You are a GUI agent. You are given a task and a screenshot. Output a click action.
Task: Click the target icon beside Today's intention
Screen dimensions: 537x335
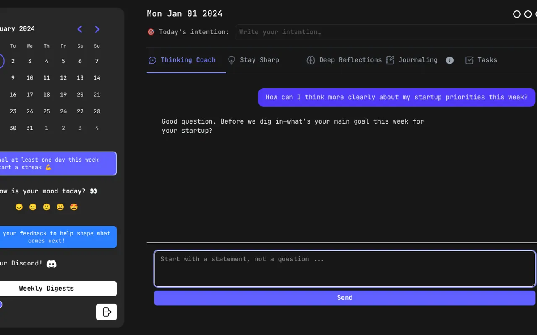[151, 32]
